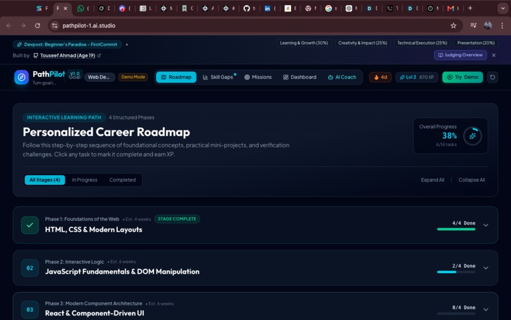511x320 pixels.
Task: Open the Judging Overview button
Action: (460, 55)
